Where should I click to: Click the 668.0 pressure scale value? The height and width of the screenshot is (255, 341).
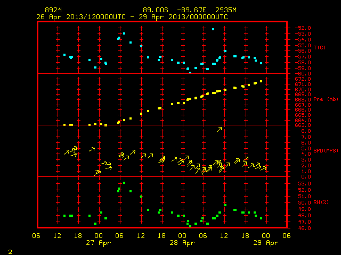click(303, 99)
